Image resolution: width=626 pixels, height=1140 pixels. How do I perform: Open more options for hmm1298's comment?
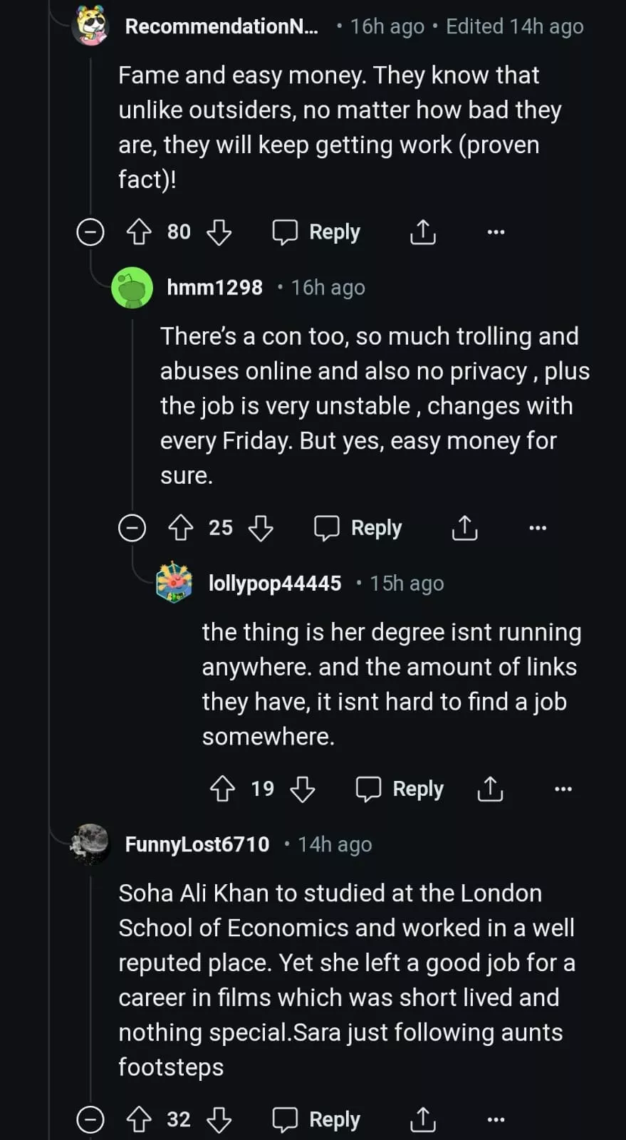click(x=538, y=528)
